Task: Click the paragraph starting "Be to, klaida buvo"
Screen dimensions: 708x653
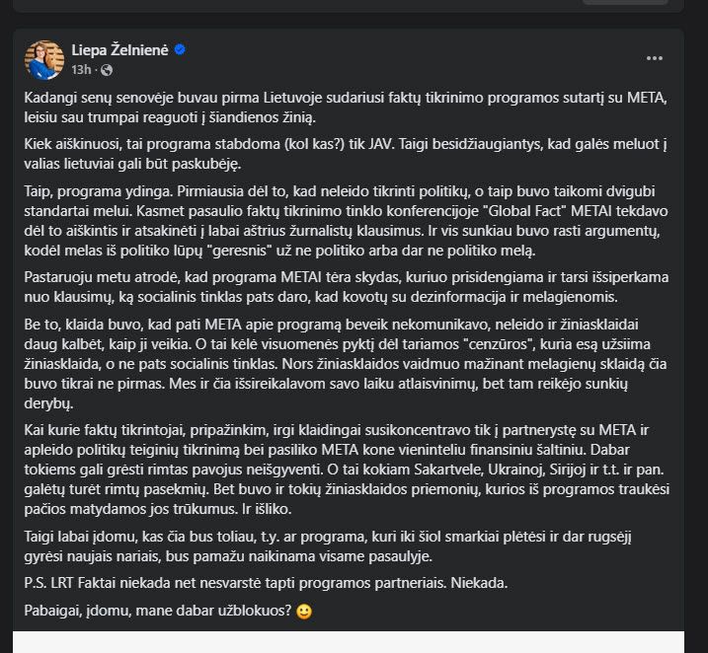Action: (346, 364)
